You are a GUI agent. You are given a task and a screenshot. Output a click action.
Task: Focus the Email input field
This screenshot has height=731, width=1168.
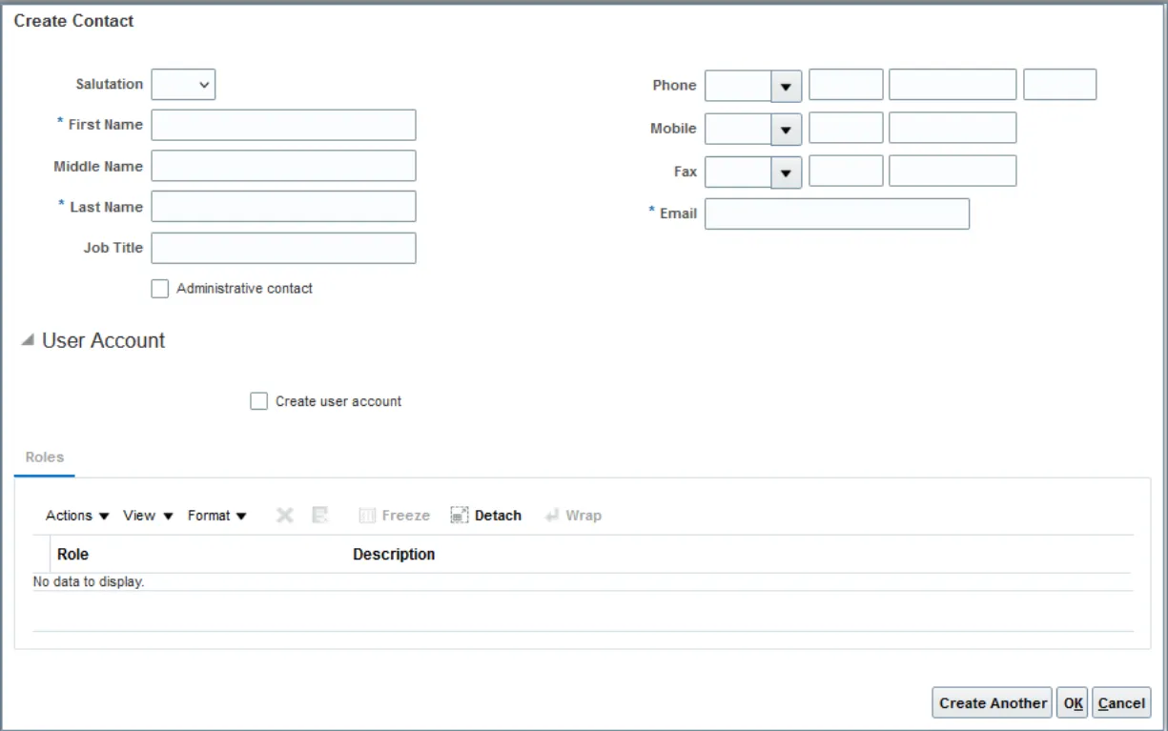[836, 214]
